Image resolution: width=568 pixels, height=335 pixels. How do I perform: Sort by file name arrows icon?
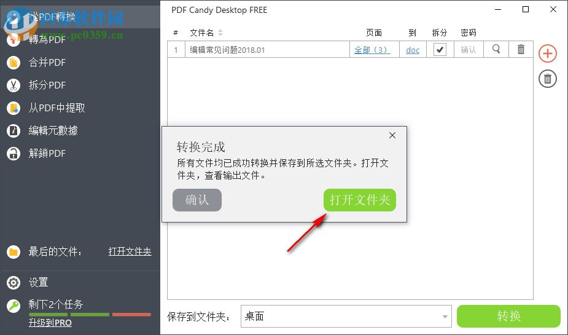pyautogui.click(x=220, y=33)
